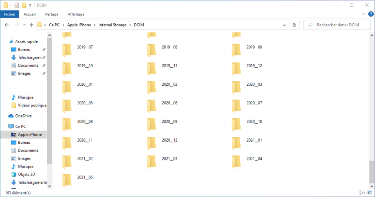Expand the chevron after Apple iPhone in path
Viewport: 375px width, 197px height.
tap(95, 25)
